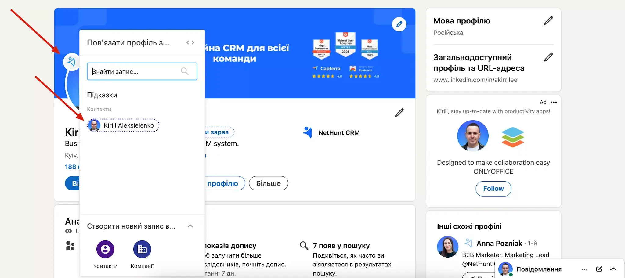The image size is (625, 278).
Task: Open the Anna Pozniak profile name link
Action: coord(499,243)
